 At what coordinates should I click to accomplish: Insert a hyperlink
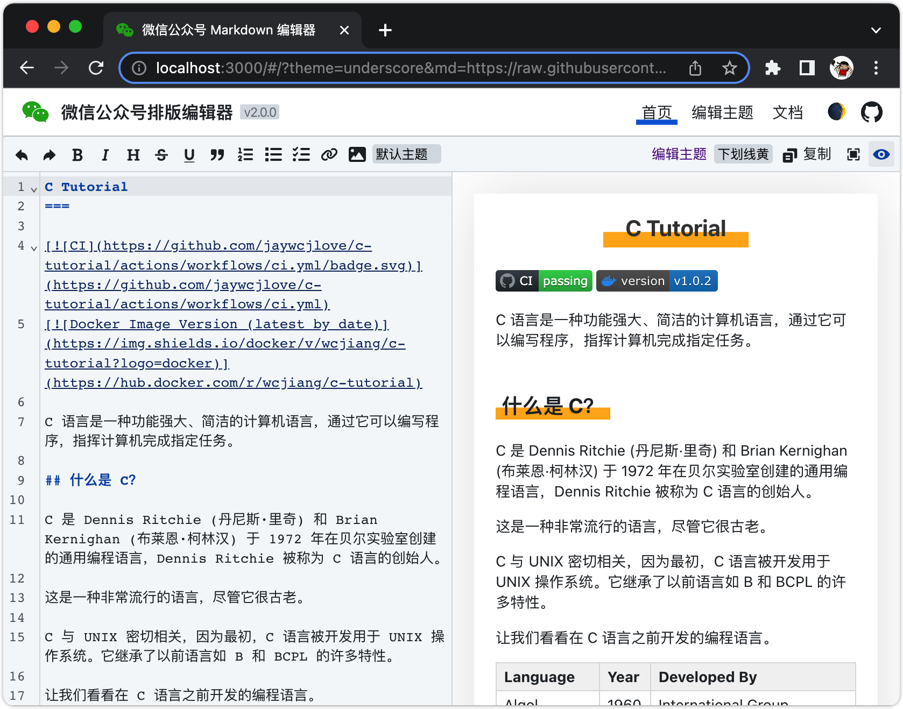coord(329,154)
